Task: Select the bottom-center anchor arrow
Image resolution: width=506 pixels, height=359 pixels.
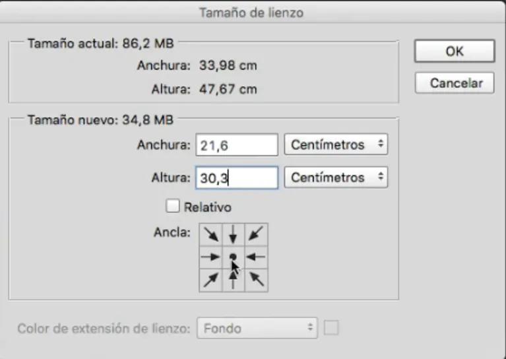Action: (234, 280)
